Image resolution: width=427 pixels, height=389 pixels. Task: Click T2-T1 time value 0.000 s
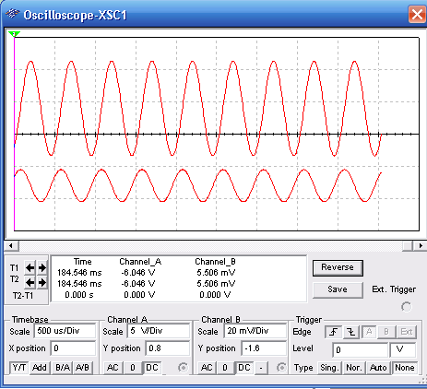pos(79,295)
